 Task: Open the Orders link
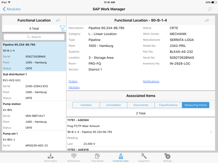coord(73,81)
